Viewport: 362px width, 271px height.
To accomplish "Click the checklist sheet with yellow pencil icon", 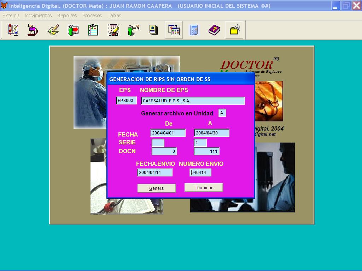I will coord(113,30).
